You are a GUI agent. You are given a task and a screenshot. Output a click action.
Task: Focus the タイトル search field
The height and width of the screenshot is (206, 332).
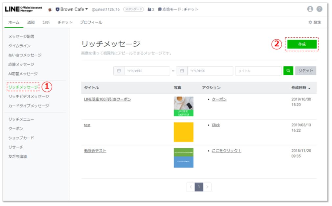tap(258, 71)
